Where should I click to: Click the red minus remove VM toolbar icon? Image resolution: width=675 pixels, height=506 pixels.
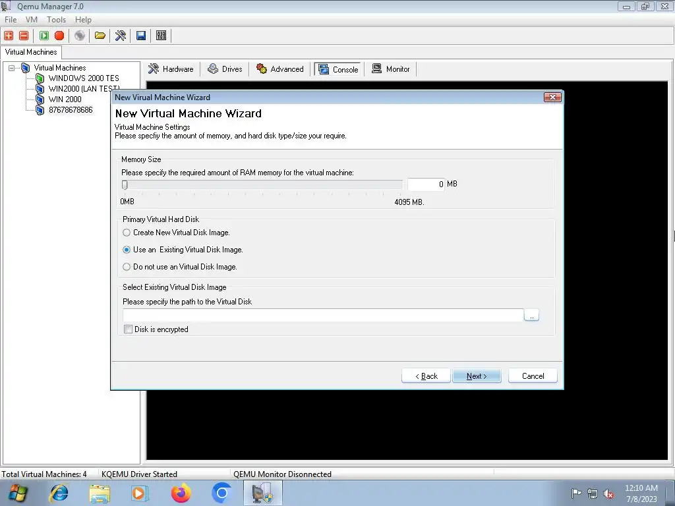(x=24, y=36)
